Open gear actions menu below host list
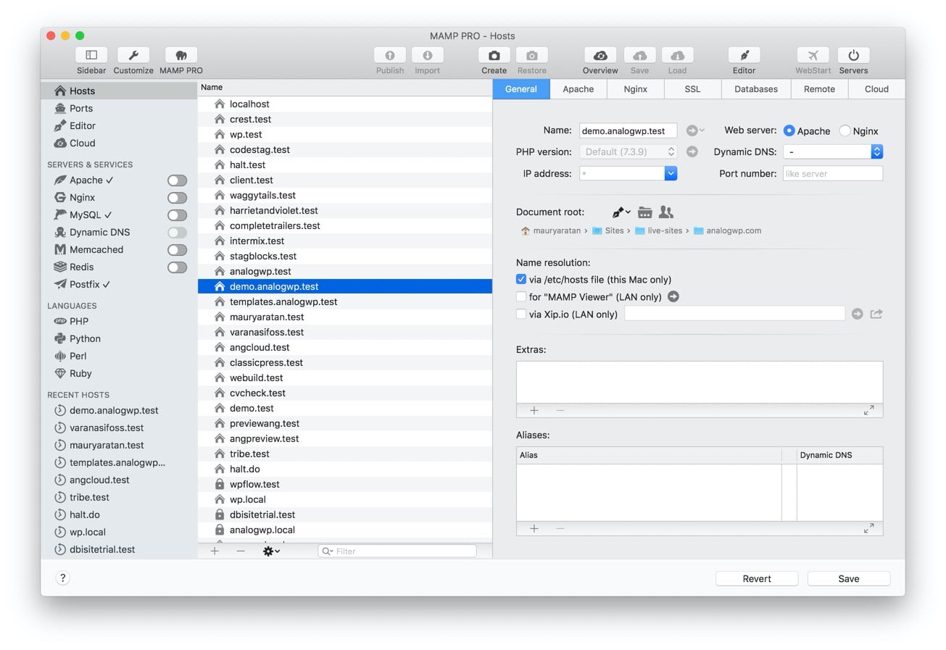 pyautogui.click(x=271, y=551)
